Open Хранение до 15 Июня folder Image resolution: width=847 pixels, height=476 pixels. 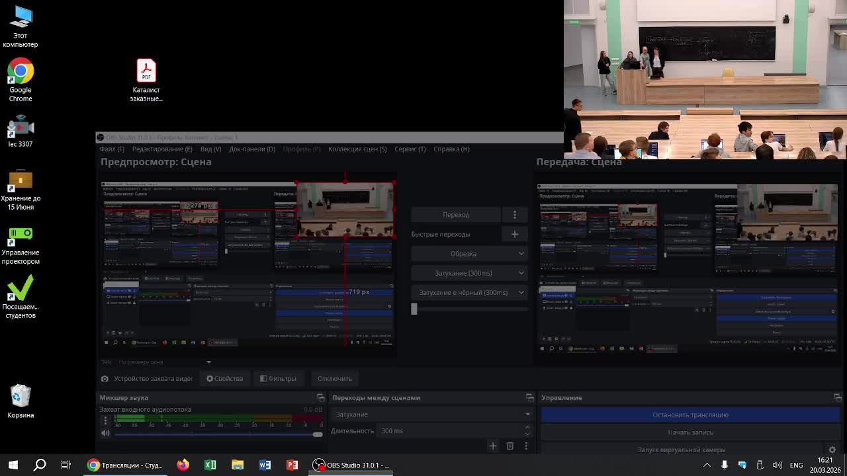pyautogui.click(x=21, y=190)
